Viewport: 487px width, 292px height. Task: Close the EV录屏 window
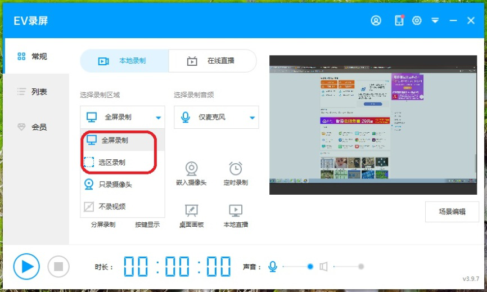pos(471,21)
